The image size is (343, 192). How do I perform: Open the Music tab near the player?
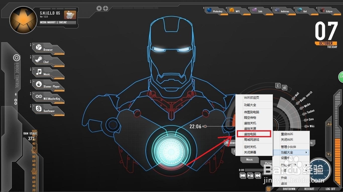coord(249,160)
